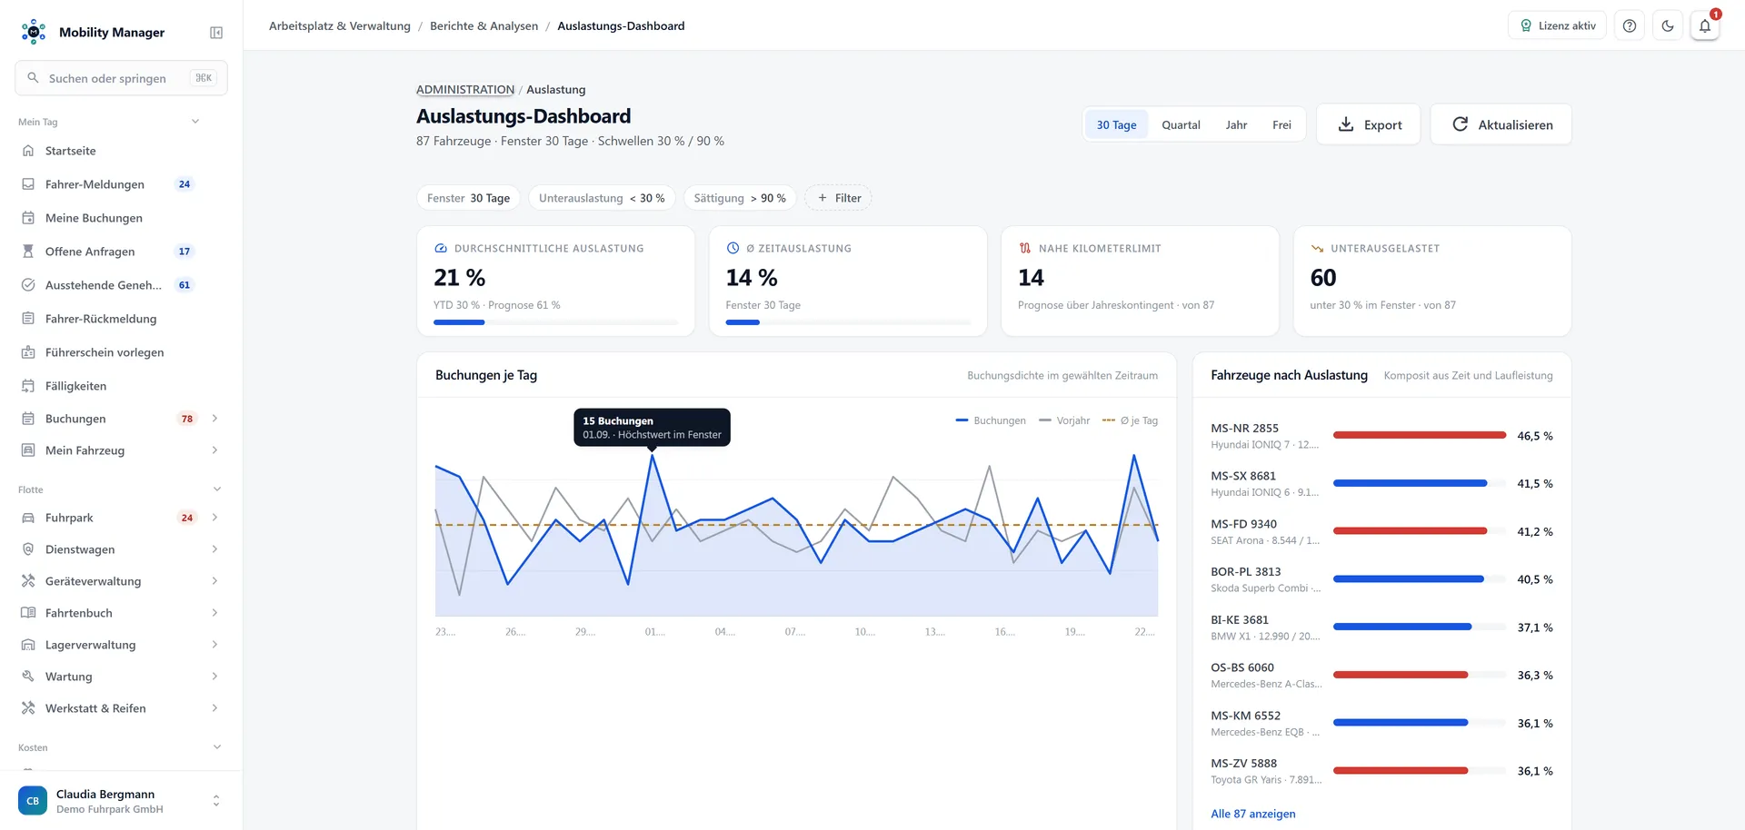Open Startseite in the sidebar
This screenshot has width=1745, height=830.
[x=121, y=151]
